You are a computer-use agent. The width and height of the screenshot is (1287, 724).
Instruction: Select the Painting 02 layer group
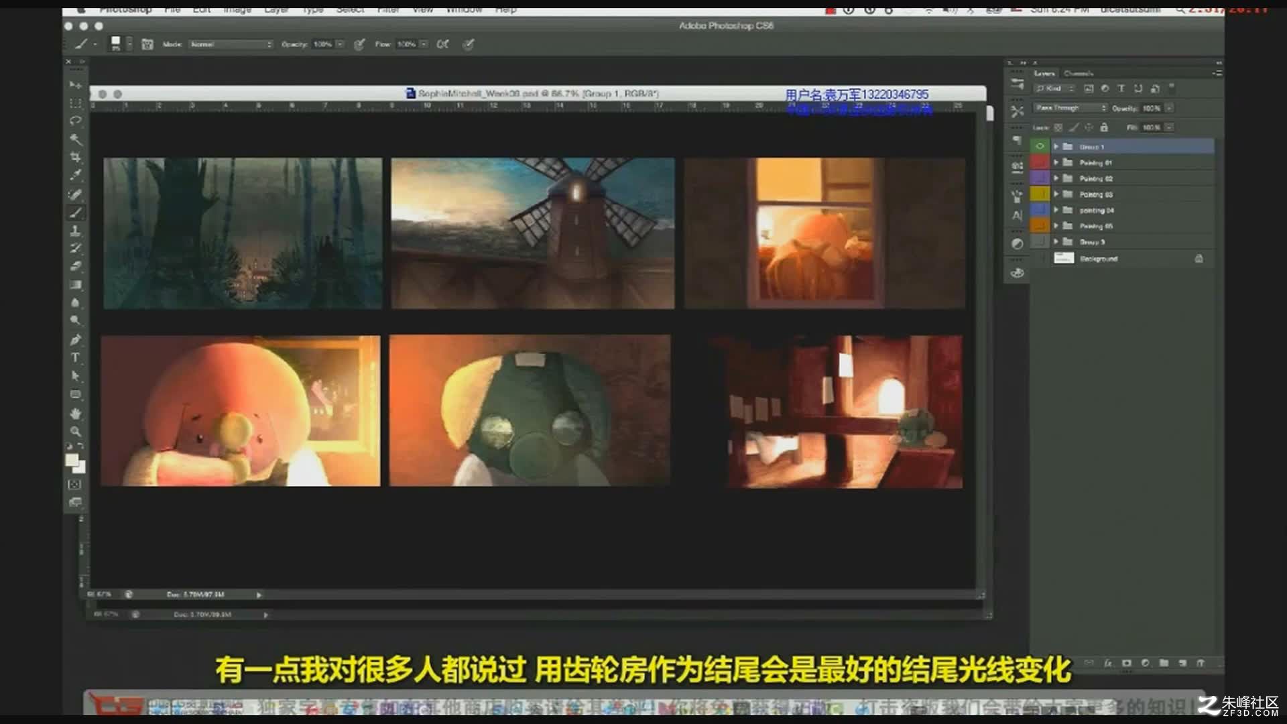tap(1123, 178)
